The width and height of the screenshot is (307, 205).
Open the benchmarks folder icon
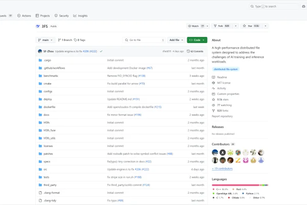point(40,76)
